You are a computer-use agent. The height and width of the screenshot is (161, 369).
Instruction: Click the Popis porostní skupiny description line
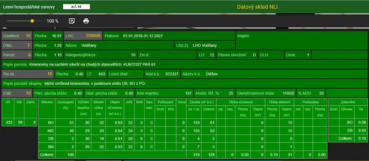184,83
